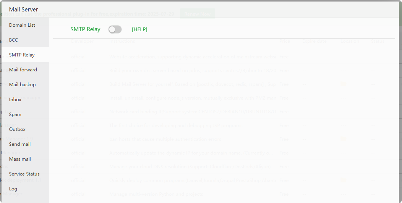Click the Mail Server dialog title
Viewport: 402px width, 203px height.
23,10
